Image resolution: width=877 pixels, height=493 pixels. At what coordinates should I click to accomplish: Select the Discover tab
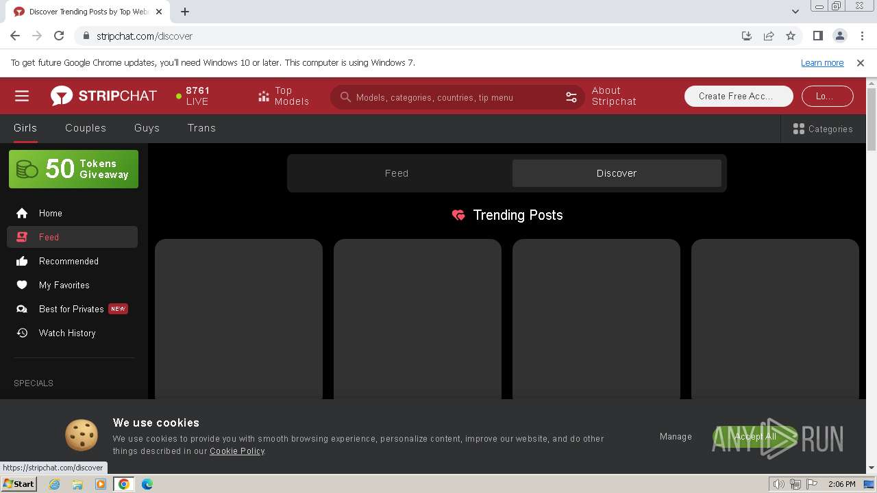[x=617, y=173]
